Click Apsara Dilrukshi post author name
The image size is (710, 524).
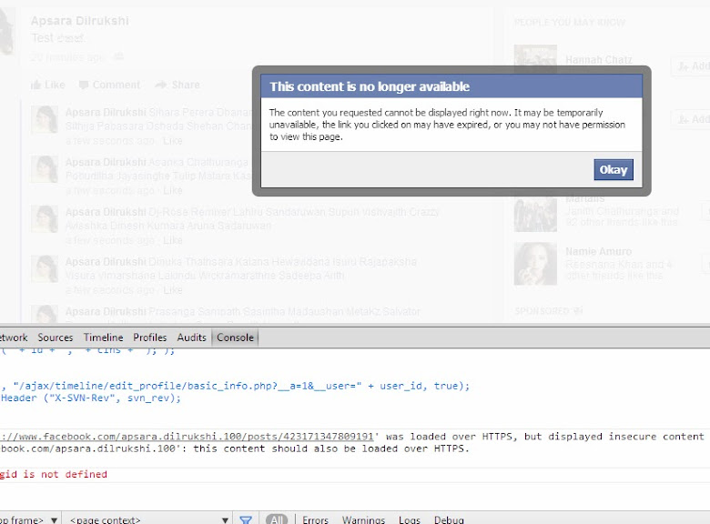click(x=80, y=21)
